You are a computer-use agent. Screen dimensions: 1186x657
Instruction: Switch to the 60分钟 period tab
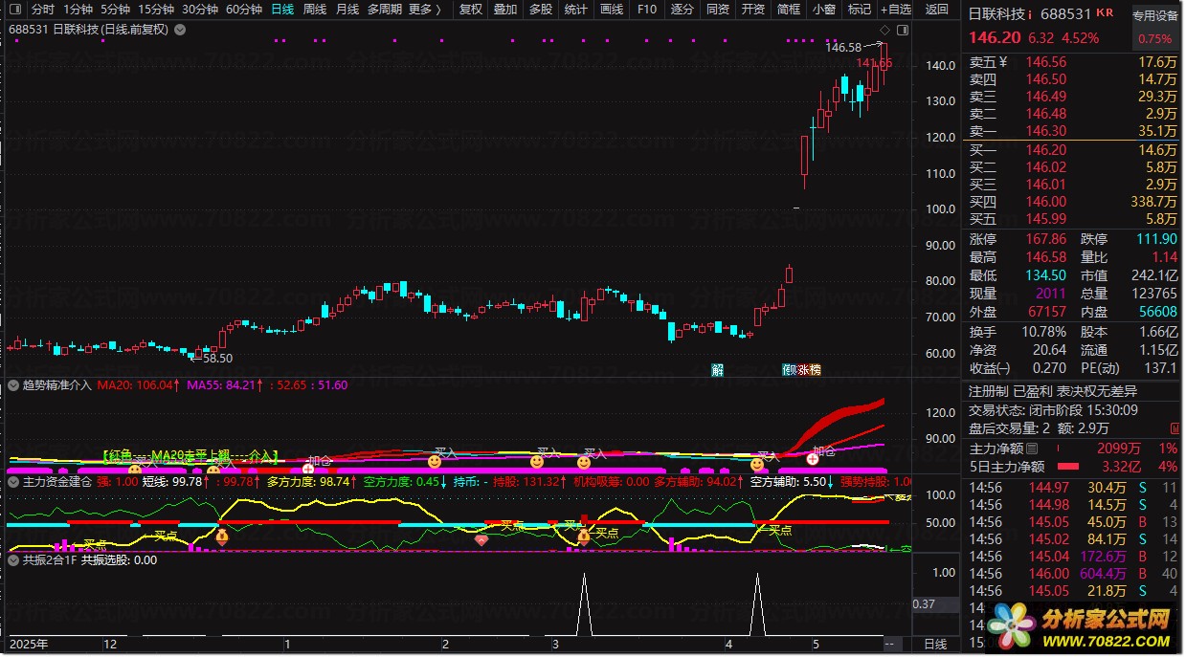pos(244,10)
